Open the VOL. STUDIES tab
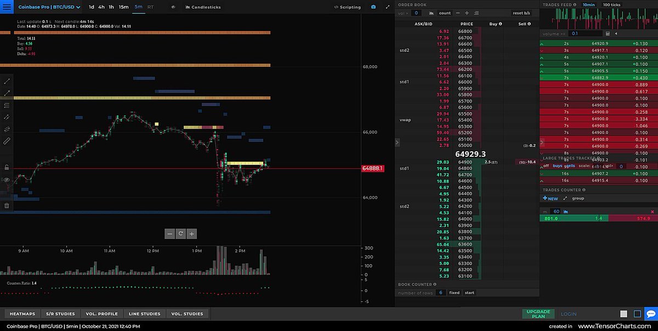The width and height of the screenshot is (658, 331). [x=187, y=314]
